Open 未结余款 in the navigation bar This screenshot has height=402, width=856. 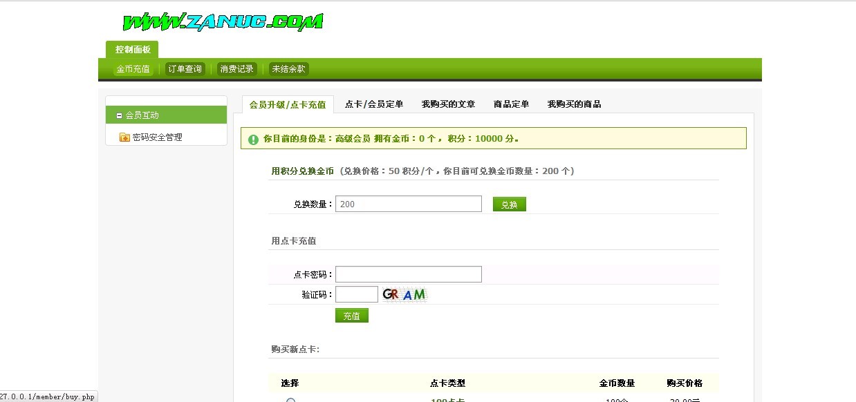click(288, 69)
